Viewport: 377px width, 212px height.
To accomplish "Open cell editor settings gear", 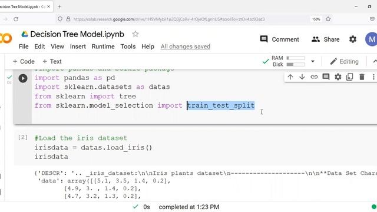I will [338, 77].
